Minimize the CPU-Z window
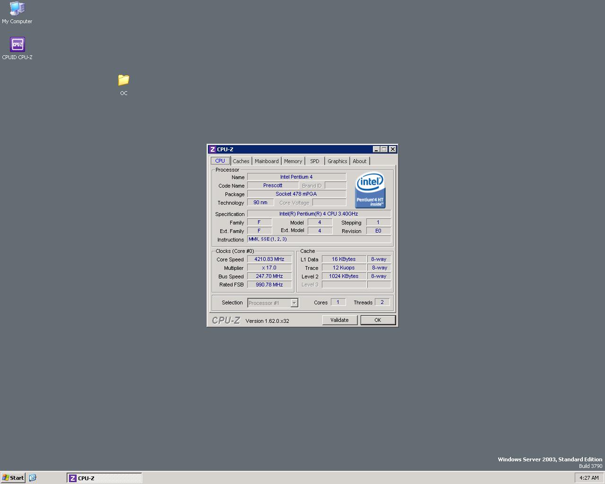Image resolution: width=605 pixels, height=484 pixels. [x=376, y=149]
